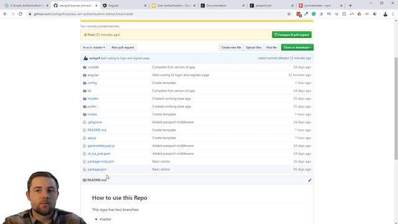
Task: Click the id_rsa_pub.pem file icon
Action: pos(85,154)
